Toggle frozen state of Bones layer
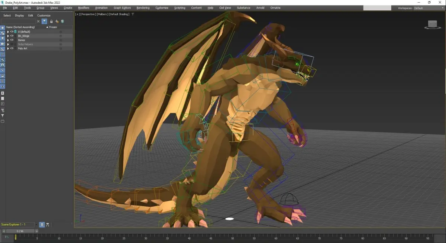Screen dimensions: 446x243 pyautogui.click(x=61, y=40)
